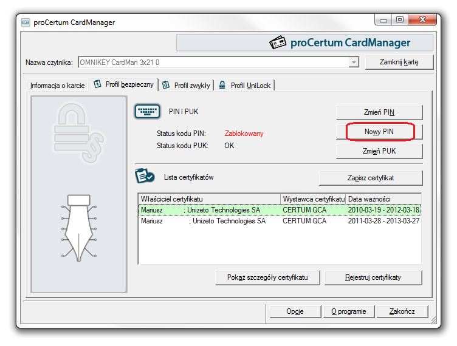Image resolution: width=457 pixels, height=346 pixels.
Task: Click the keyboard PIN i PUK icon
Action: click(x=147, y=112)
